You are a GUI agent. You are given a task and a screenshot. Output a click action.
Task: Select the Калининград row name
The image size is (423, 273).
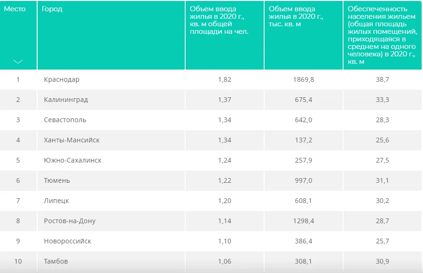pos(66,100)
